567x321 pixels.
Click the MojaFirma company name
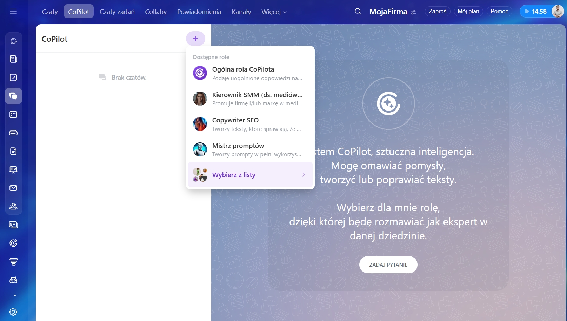[x=388, y=12]
